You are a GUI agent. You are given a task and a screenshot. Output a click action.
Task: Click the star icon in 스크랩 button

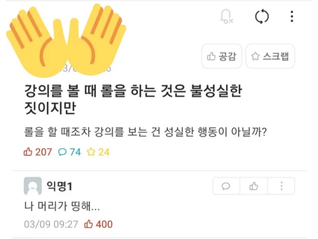(x=255, y=56)
